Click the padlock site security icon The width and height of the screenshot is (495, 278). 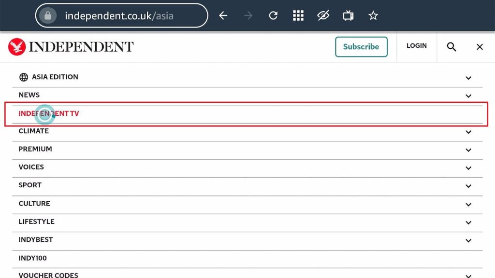coord(48,15)
